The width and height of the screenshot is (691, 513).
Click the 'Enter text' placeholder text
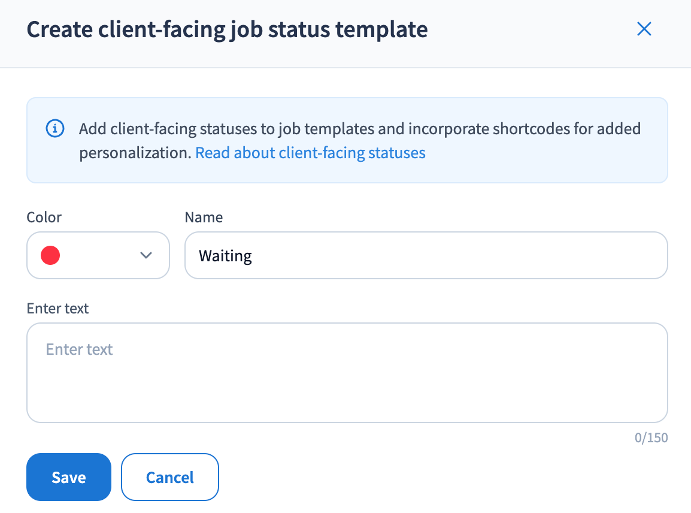(x=80, y=349)
